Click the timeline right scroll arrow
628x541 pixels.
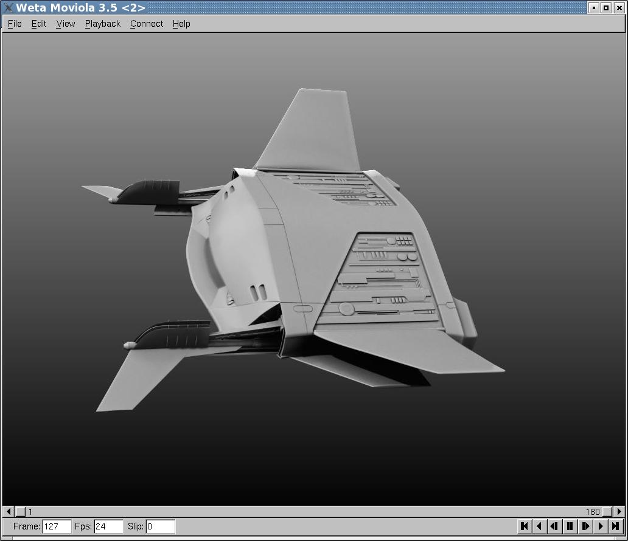point(619,512)
